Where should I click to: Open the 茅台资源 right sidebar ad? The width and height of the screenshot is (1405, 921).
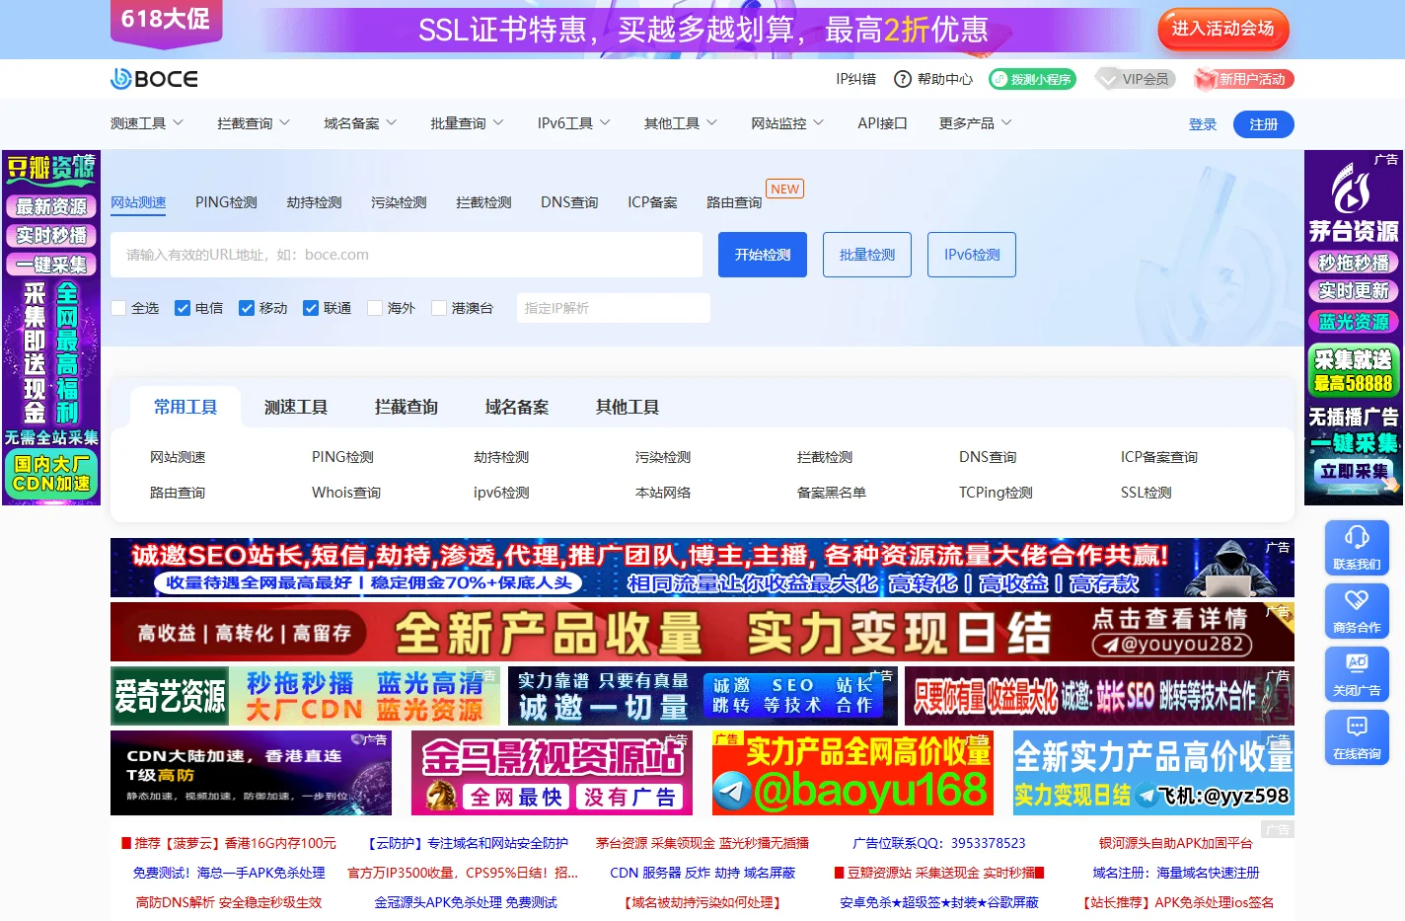pyautogui.click(x=1353, y=328)
